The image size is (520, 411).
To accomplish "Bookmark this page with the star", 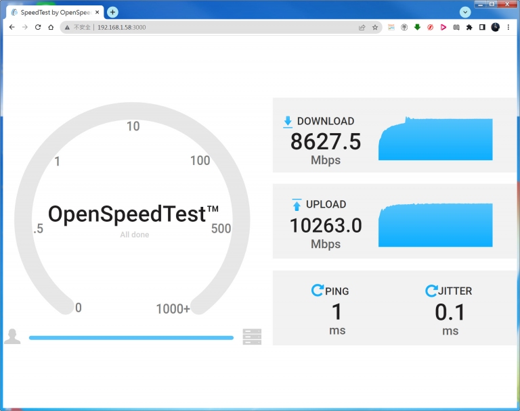I will coord(375,28).
